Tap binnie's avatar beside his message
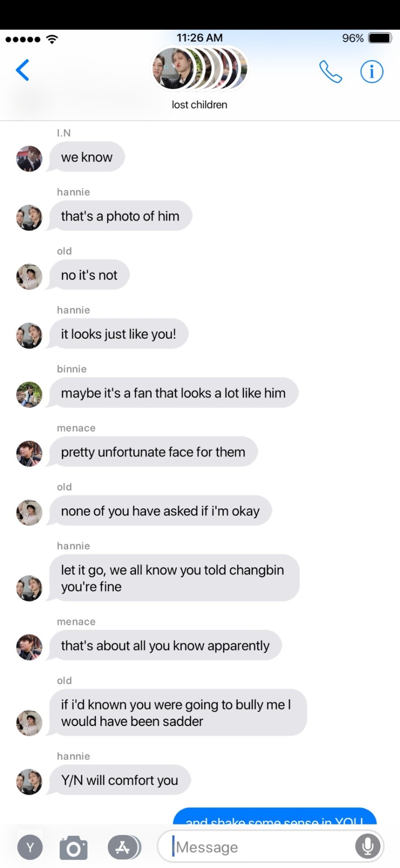The height and width of the screenshot is (868, 400). (x=29, y=395)
